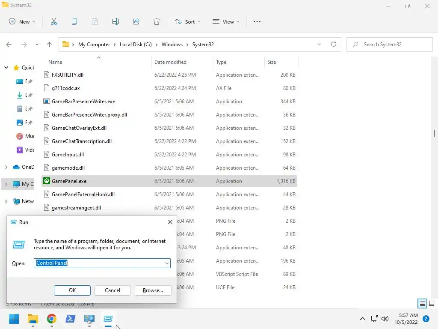Select the GameChatTranscription.dll file
Viewport: 438px width, 329px height.
pos(169,141)
